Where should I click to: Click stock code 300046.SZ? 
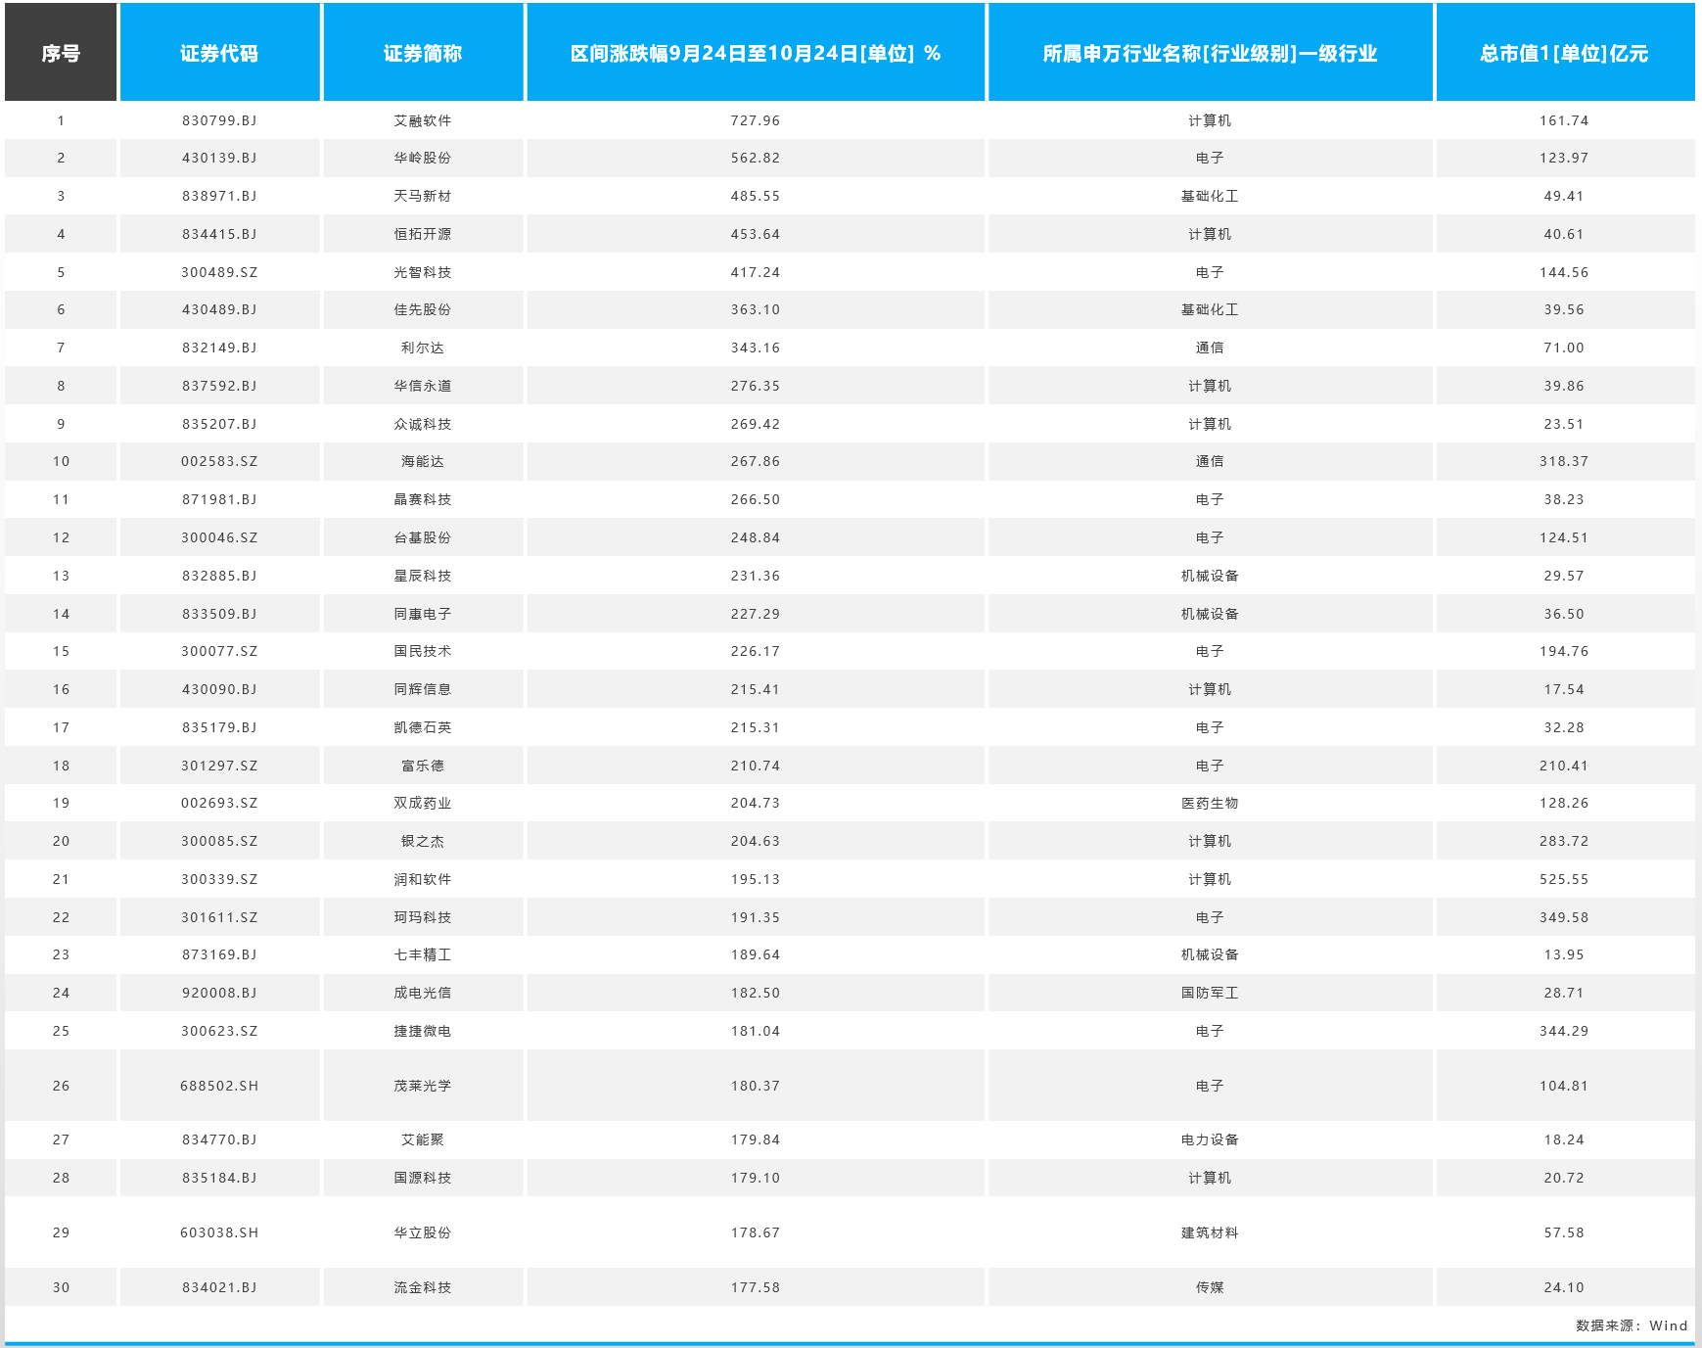pos(219,537)
